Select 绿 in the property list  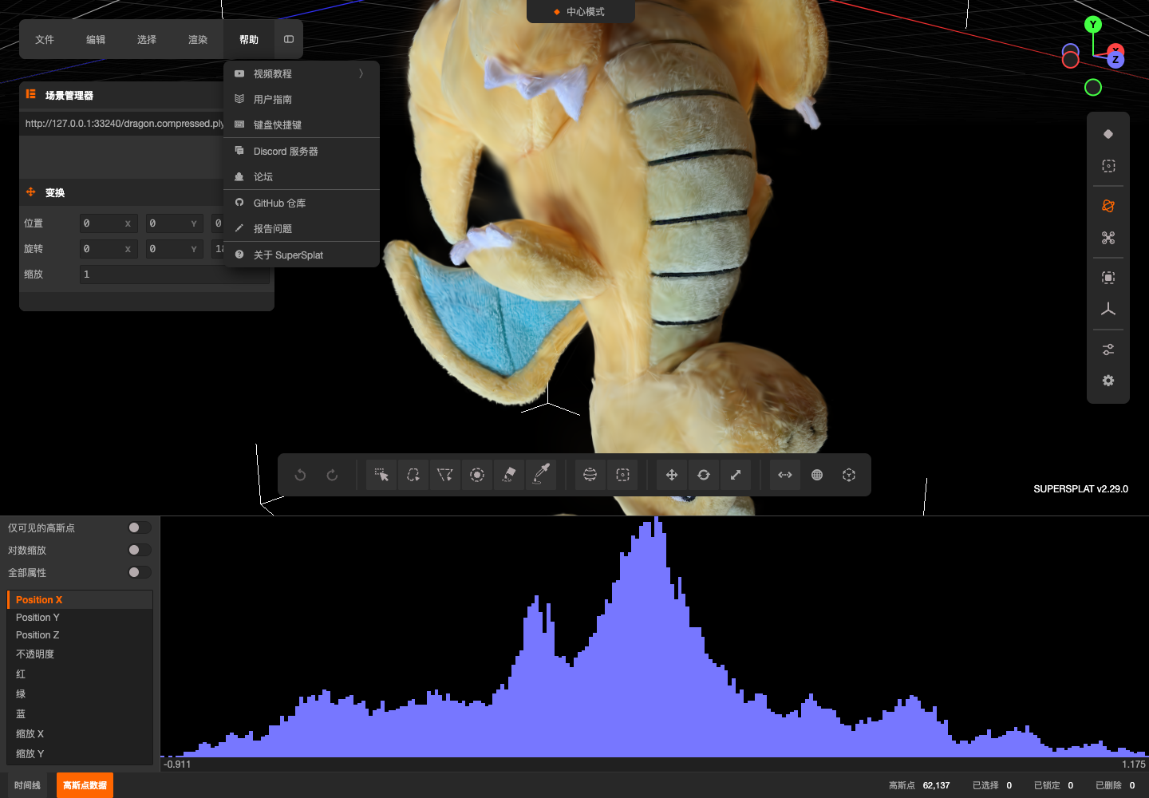click(80, 693)
